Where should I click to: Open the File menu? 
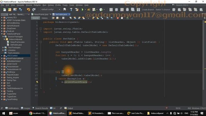(2, 5)
